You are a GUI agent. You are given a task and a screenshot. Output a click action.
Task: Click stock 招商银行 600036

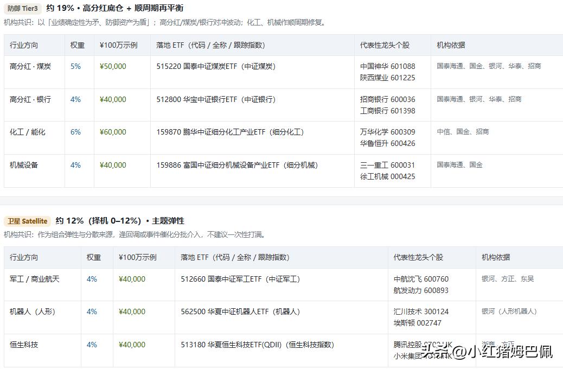coord(387,99)
